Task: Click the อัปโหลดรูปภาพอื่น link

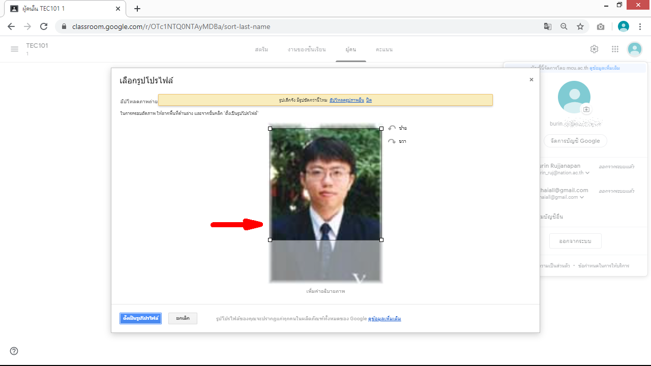Action: [x=346, y=100]
